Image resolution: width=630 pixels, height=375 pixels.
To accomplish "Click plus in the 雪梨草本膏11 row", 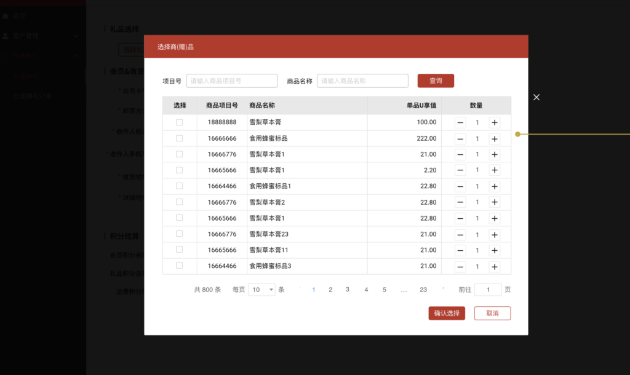I will click(x=495, y=250).
